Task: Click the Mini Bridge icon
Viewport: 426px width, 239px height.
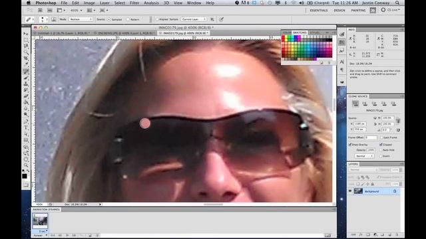Action: (x=50, y=11)
